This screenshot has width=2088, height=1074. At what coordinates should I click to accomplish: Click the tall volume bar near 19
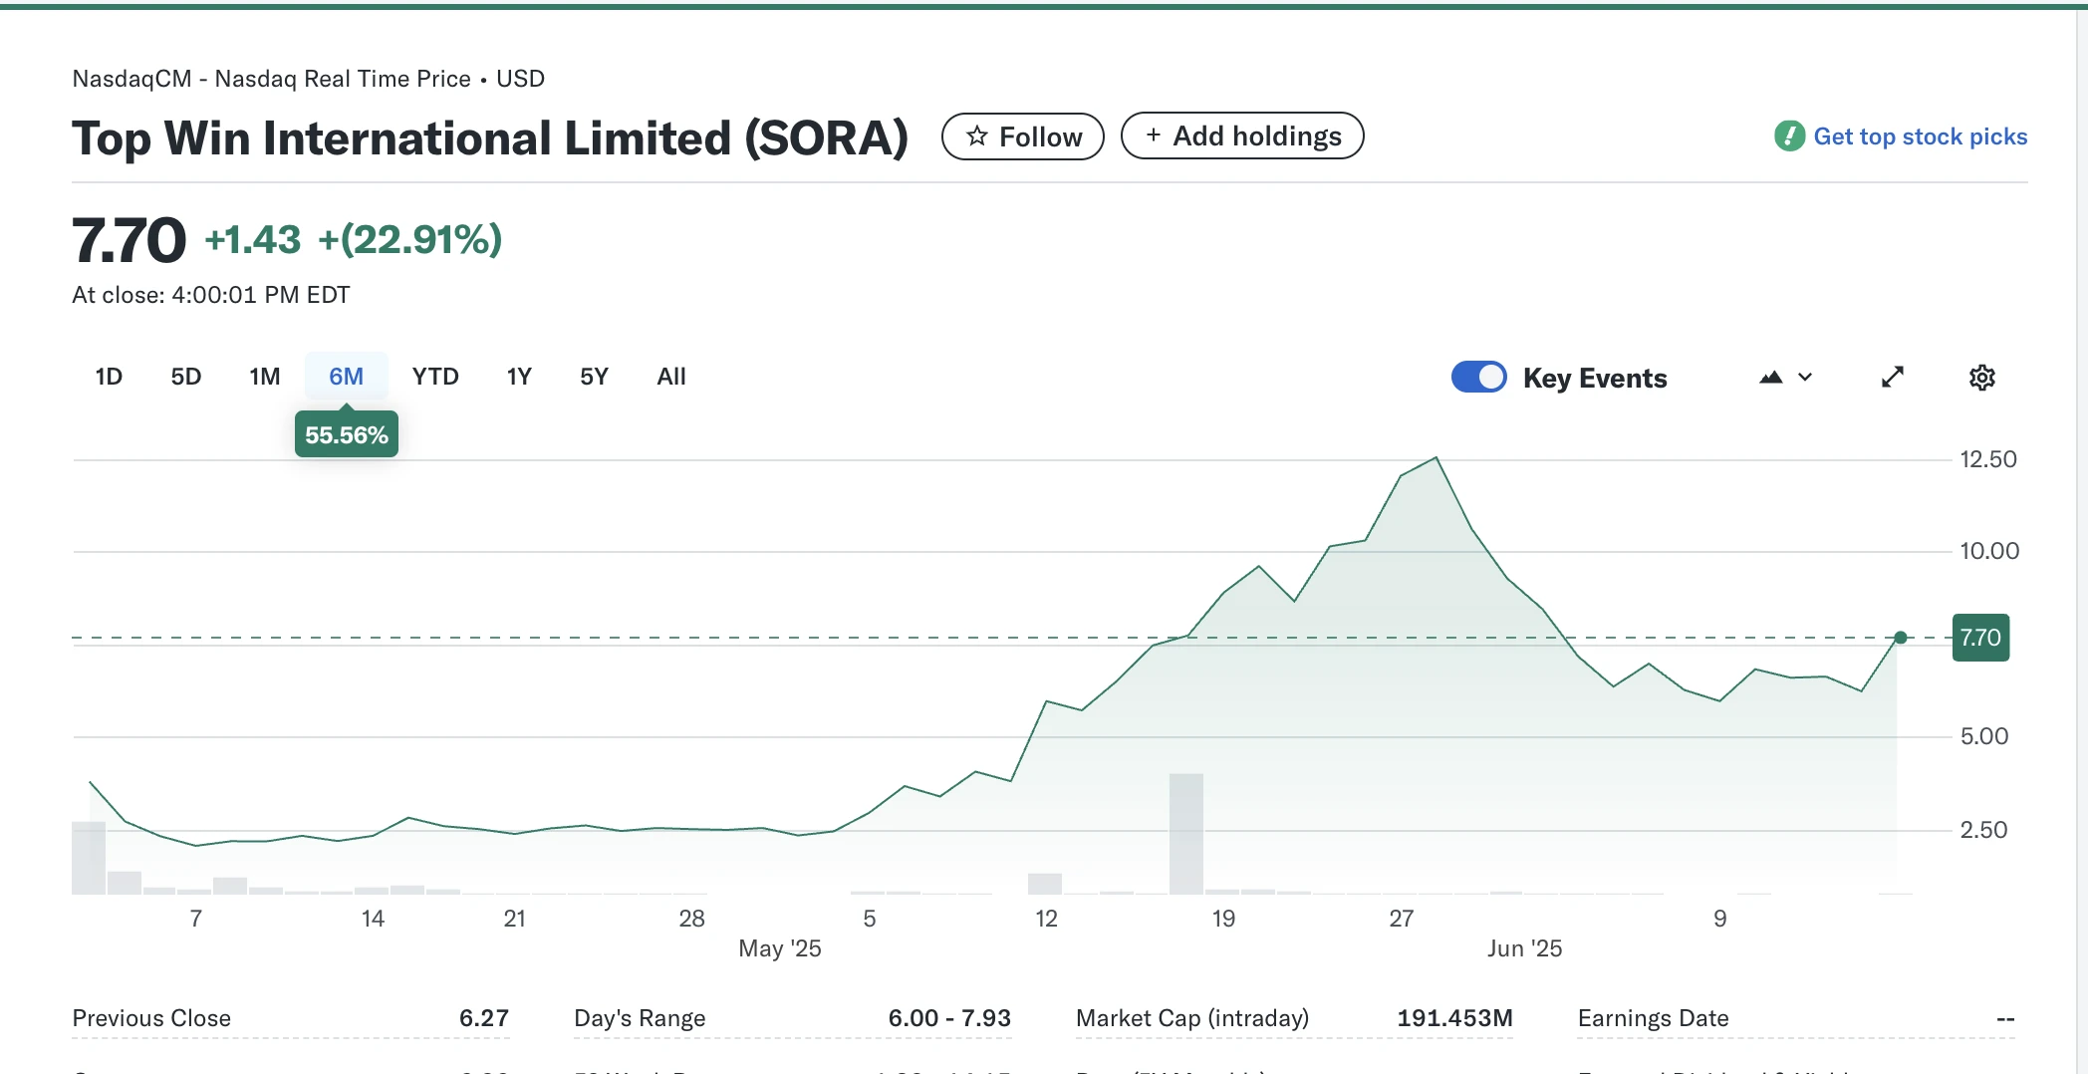[1185, 833]
